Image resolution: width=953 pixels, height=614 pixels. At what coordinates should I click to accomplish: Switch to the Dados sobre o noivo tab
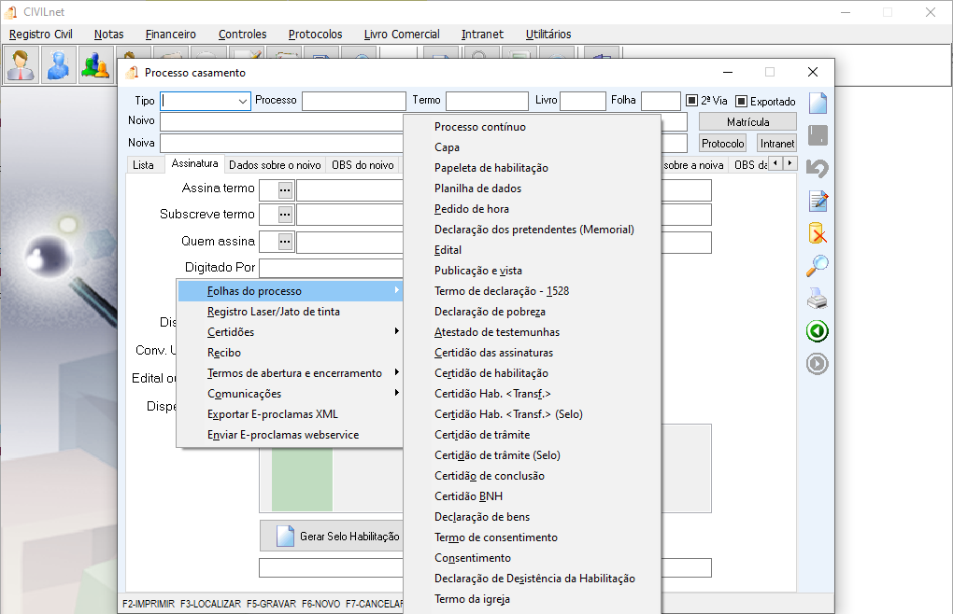(x=275, y=165)
